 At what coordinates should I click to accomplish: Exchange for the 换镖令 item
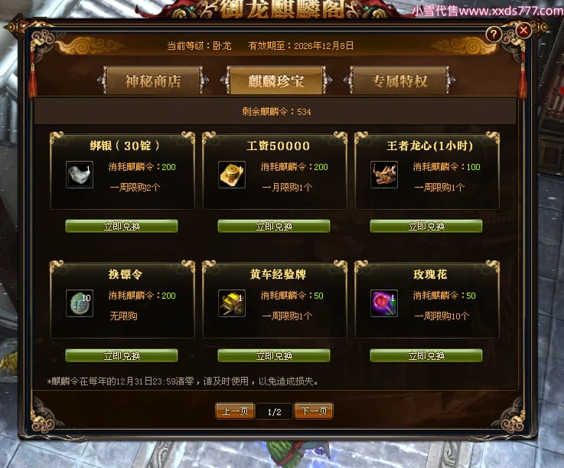click(x=122, y=355)
